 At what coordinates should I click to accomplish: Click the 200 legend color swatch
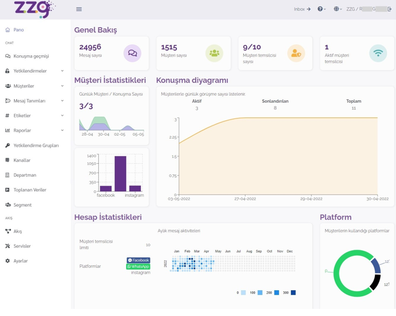(x=277, y=293)
